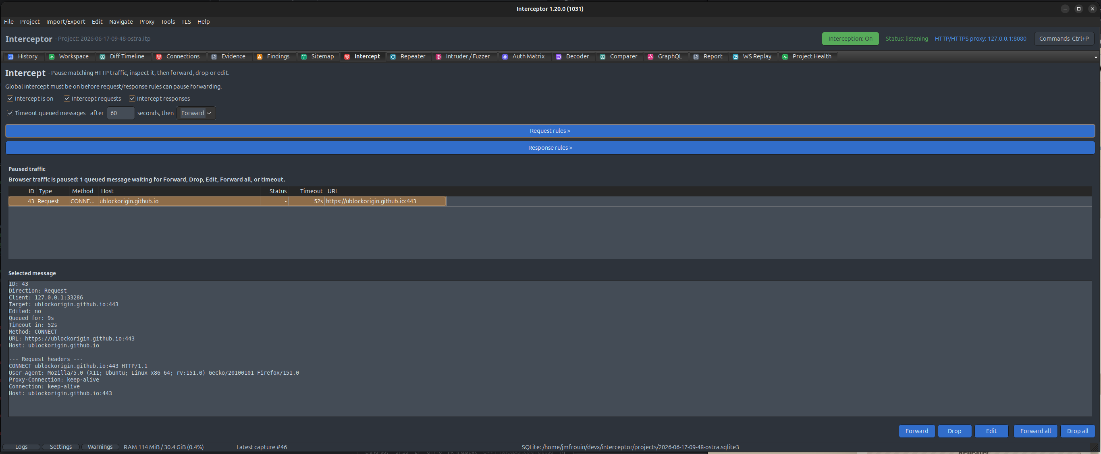Select queued request row ID 43
The width and height of the screenshot is (1101, 454).
[227, 201]
